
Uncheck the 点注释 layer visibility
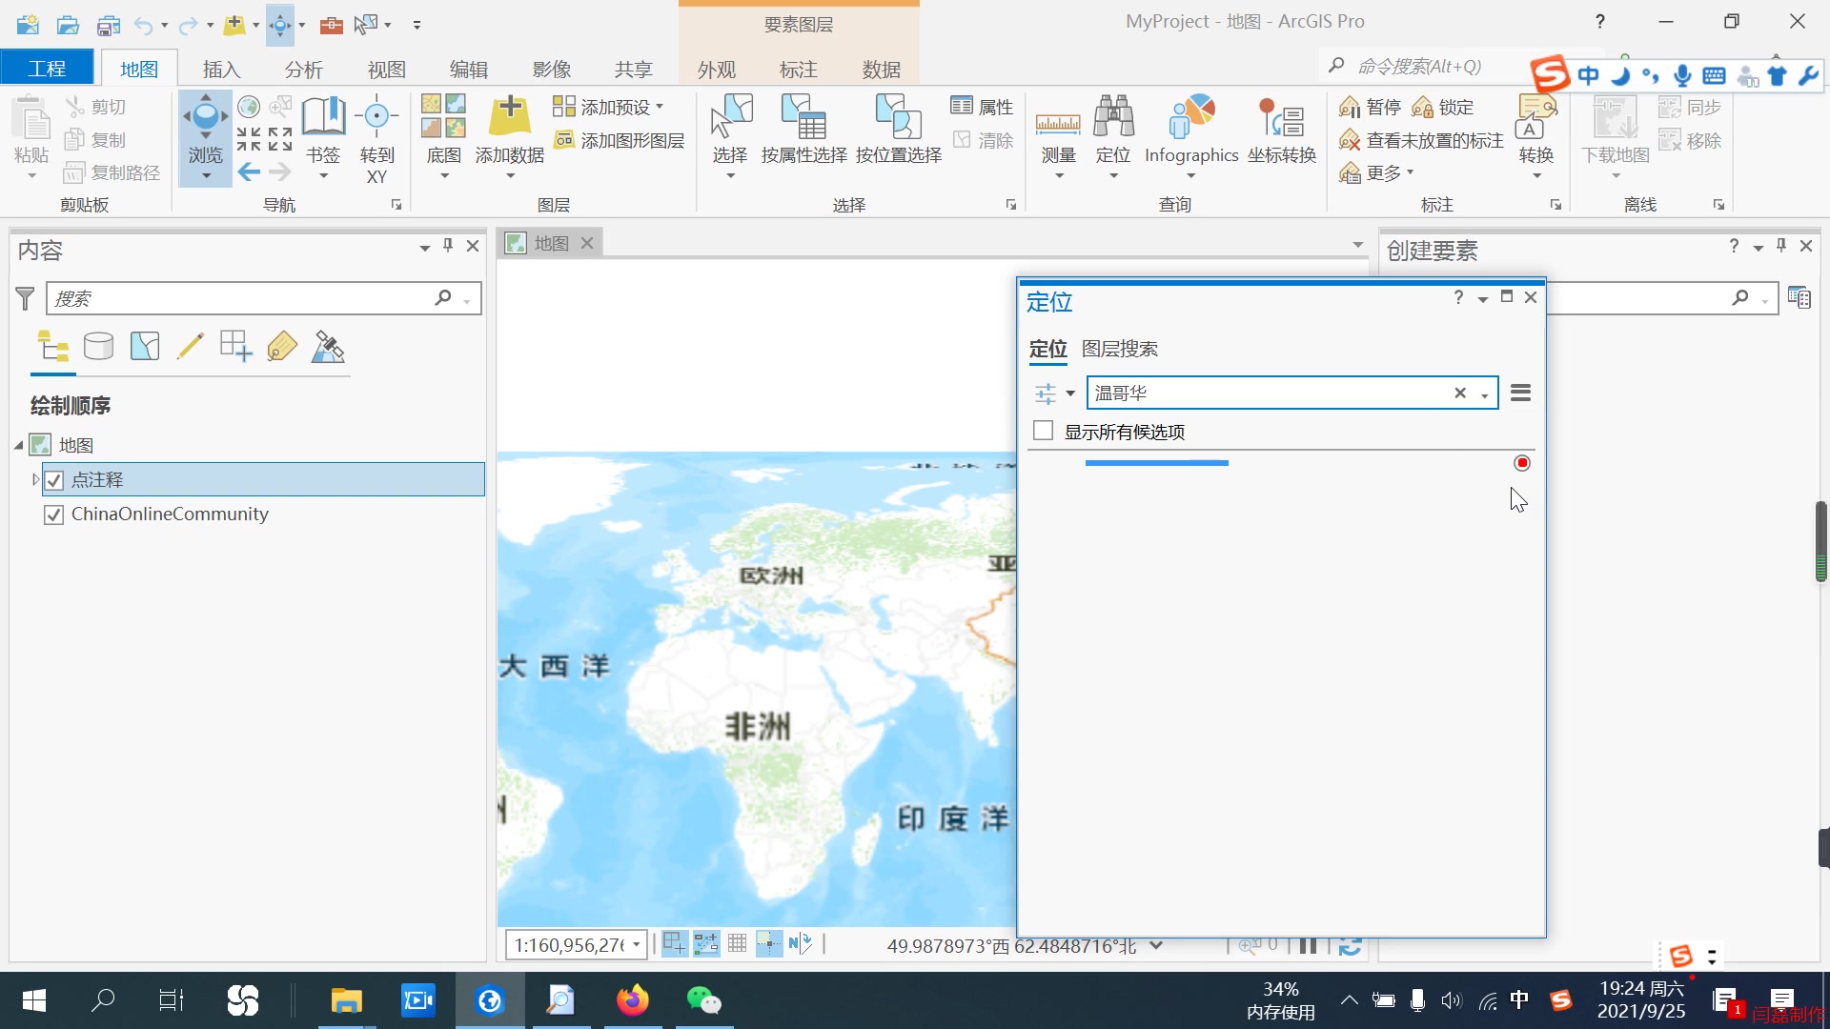tap(54, 479)
